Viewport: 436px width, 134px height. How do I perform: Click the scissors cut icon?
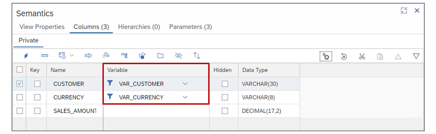point(362,57)
